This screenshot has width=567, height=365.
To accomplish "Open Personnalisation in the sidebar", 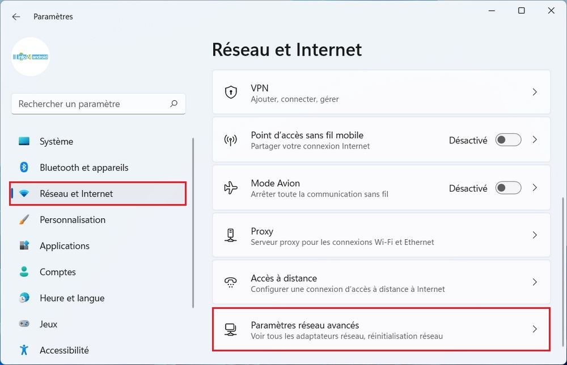I will pyautogui.click(x=72, y=220).
